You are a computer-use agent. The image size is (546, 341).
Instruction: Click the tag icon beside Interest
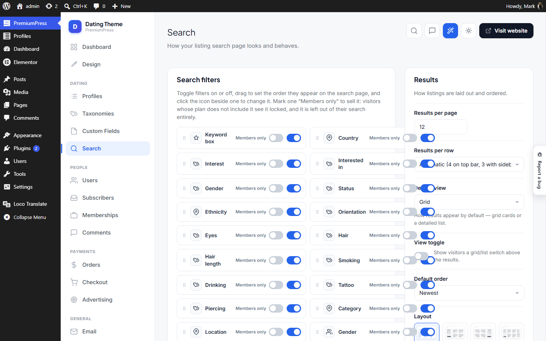click(196, 164)
